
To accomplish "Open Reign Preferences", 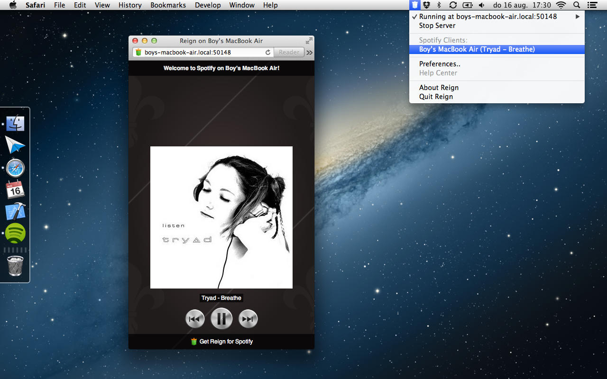I will (440, 64).
